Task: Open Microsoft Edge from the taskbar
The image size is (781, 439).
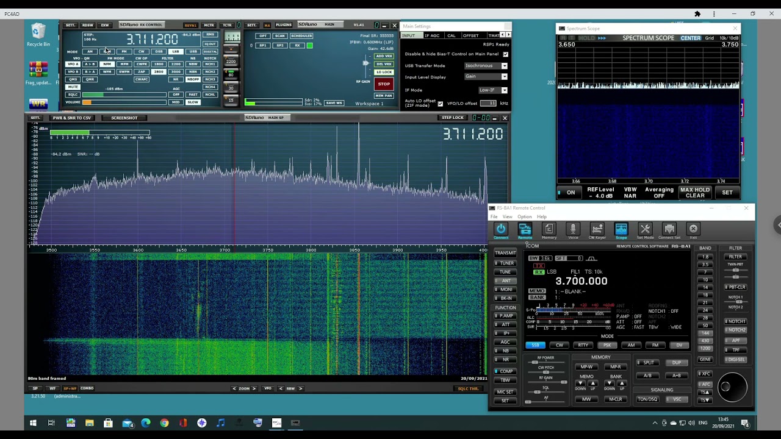Action: [145, 423]
